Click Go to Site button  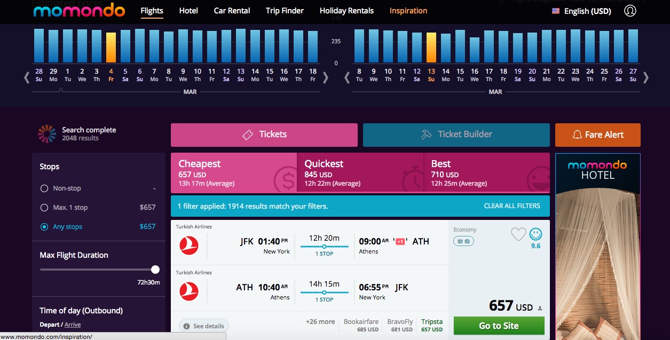point(499,326)
